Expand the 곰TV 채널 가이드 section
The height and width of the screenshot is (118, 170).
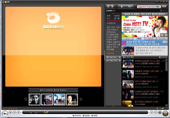pyautogui.click(x=113, y=61)
